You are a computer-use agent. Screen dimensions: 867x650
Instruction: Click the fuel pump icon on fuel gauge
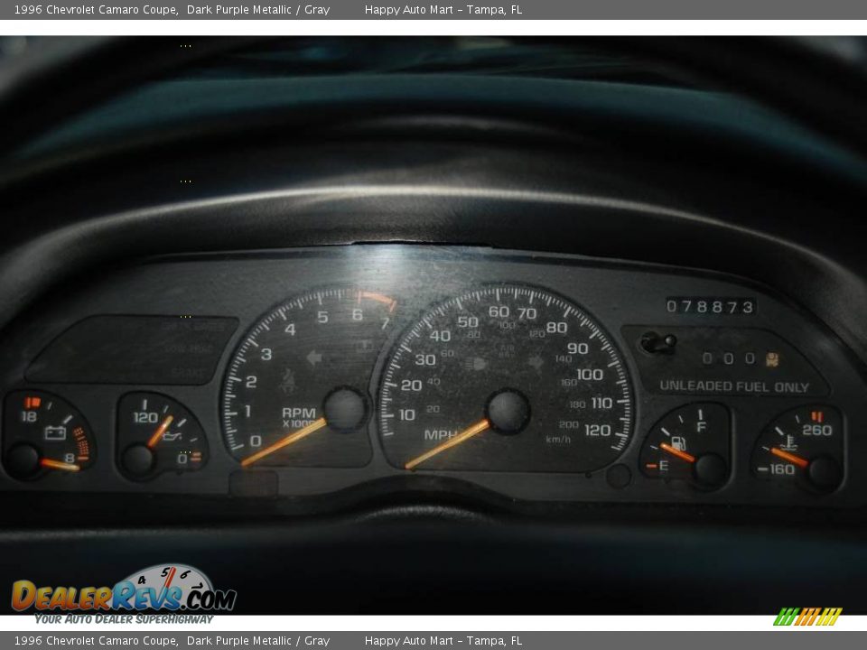(677, 443)
